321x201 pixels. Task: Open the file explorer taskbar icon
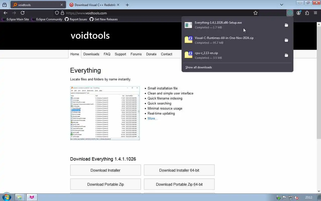(19, 197)
